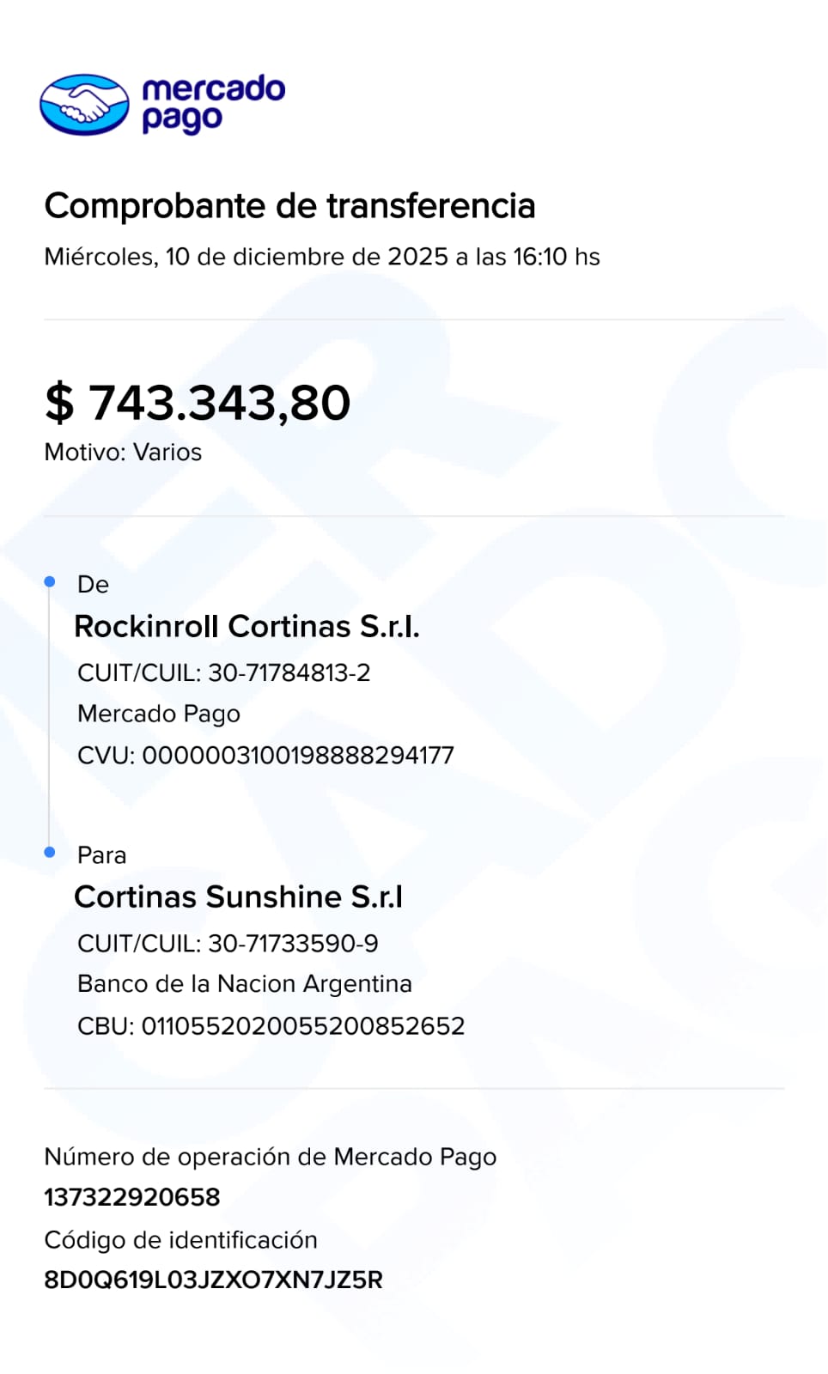Click the 'Número de operación de Mercado Pago' label
Screen dimensions: 828x1374
[270, 1157]
